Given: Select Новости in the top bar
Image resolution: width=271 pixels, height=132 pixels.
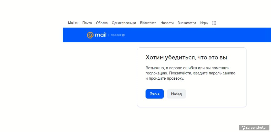Looking at the screenshot, I should (x=167, y=23).
